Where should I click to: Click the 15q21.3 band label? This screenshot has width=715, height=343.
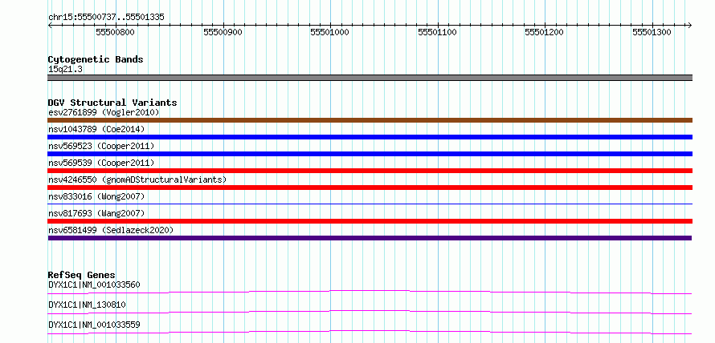click(65, 70)
